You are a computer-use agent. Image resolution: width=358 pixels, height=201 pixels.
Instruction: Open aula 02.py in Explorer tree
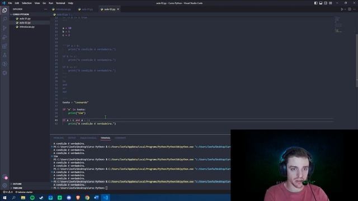click(25, 23)
